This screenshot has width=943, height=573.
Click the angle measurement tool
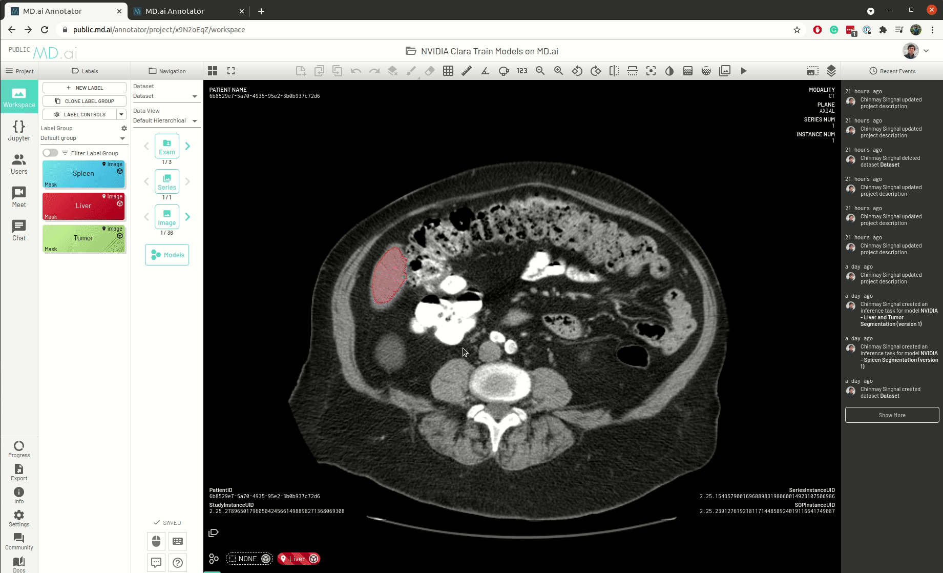tap(485, 71)
